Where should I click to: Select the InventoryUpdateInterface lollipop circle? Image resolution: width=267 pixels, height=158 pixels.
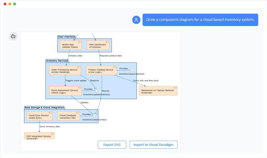coord(96,90)
